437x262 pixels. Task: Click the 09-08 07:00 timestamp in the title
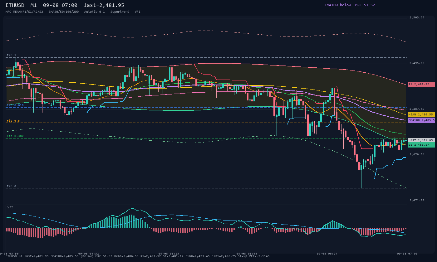pyautogui.click(x=60, y=5)
